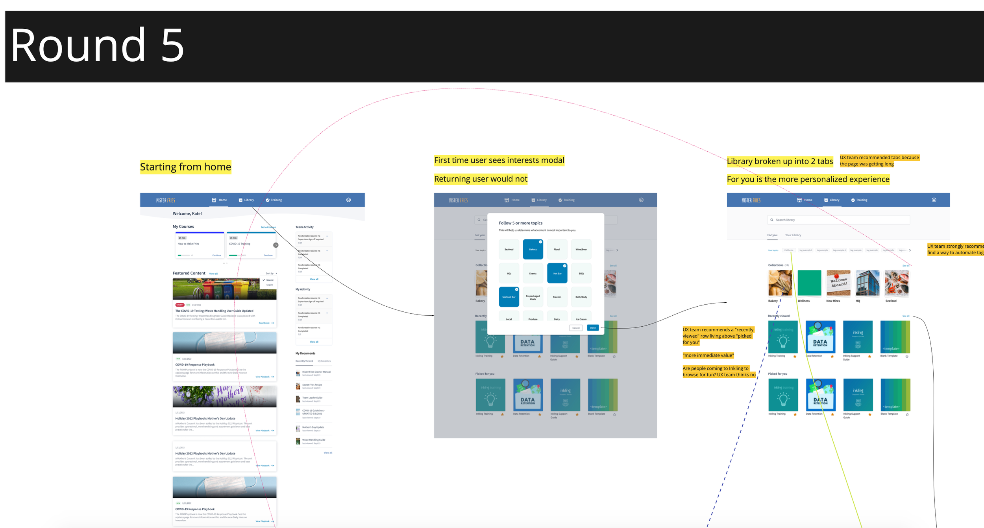Image resolution: width=984 pixels, height=528 pixels.
Task: Select the For you tab in right mockup
Action: (772, 235)
